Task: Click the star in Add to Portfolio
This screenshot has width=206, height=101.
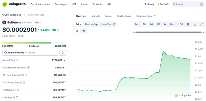Action: coord(5,53)
